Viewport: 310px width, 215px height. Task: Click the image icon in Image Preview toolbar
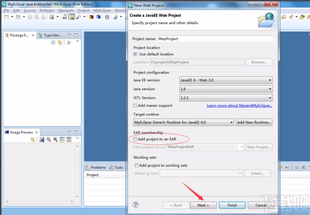(42, 140)
